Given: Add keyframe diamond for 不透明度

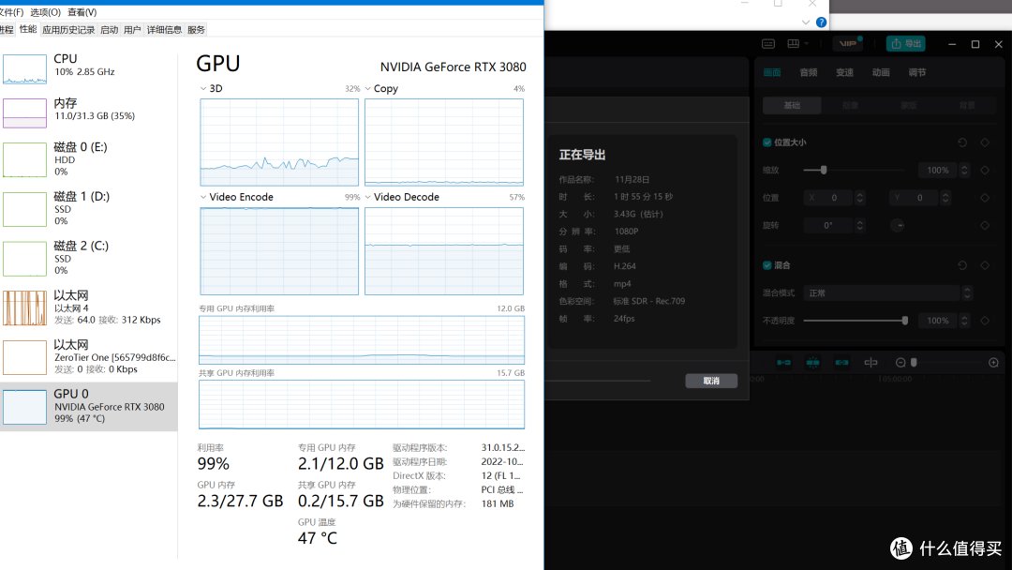Looking at the screenshot, I should coord(985,321).
